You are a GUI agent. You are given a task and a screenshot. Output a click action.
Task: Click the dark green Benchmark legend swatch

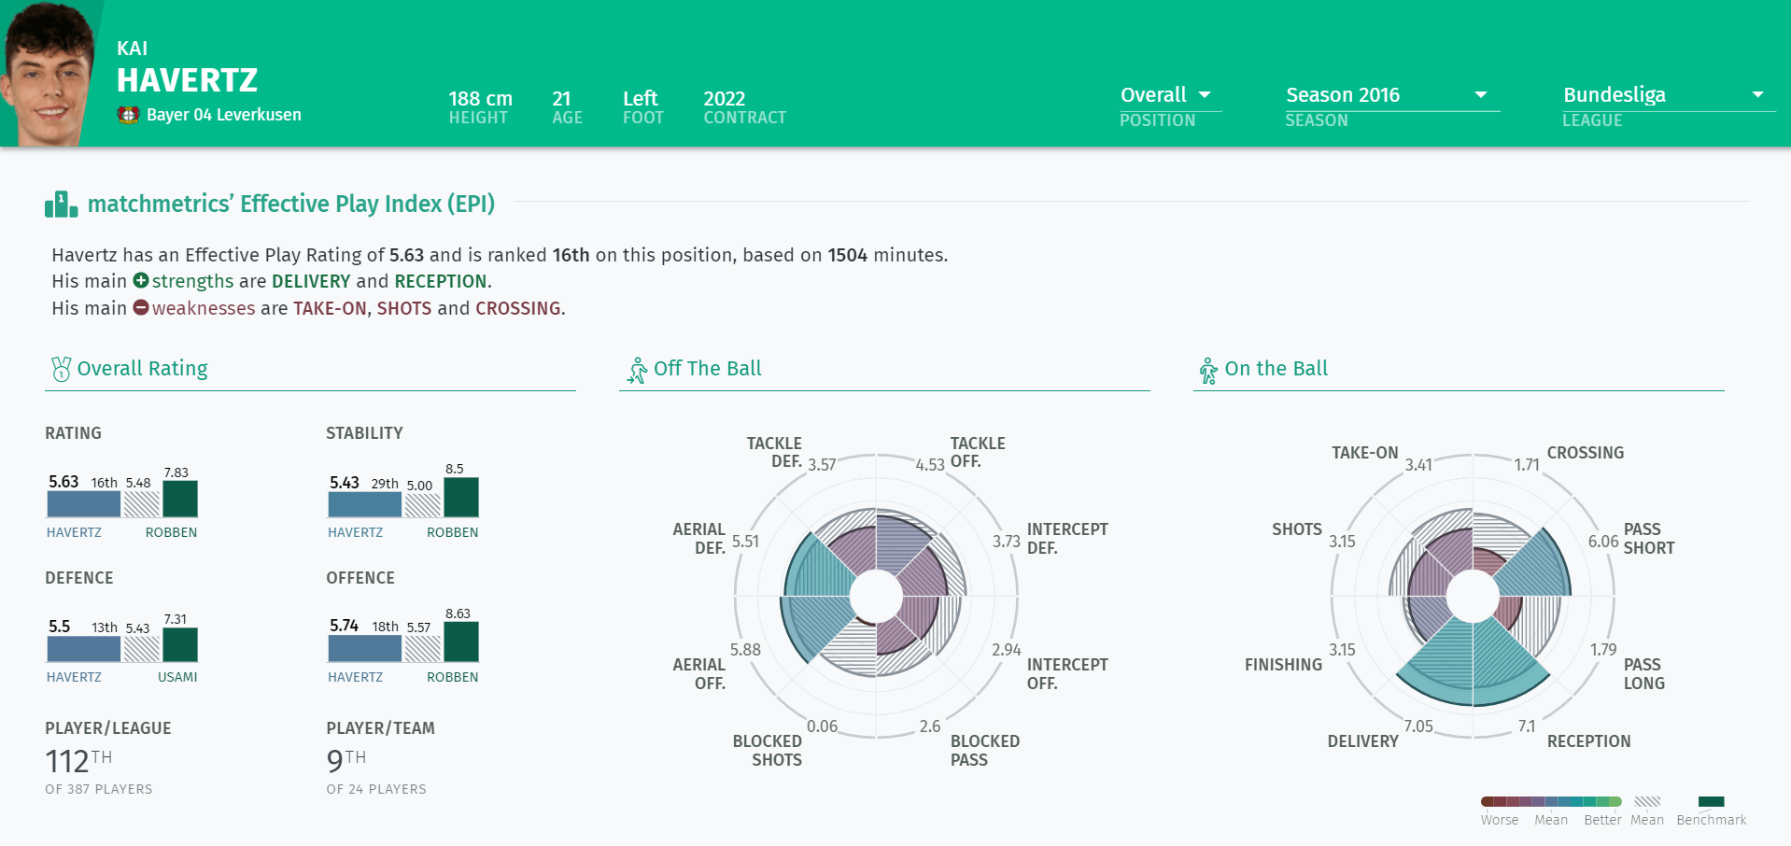[x=1711, y=801]
